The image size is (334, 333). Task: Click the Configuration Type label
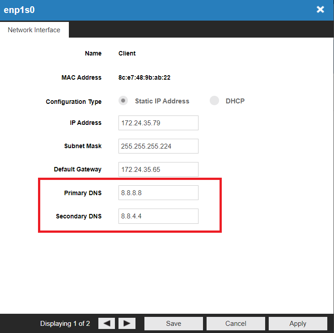tap(73, 102)
